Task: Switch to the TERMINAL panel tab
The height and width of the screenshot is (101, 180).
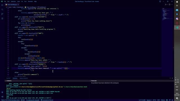Action: (x=15, y=78)
